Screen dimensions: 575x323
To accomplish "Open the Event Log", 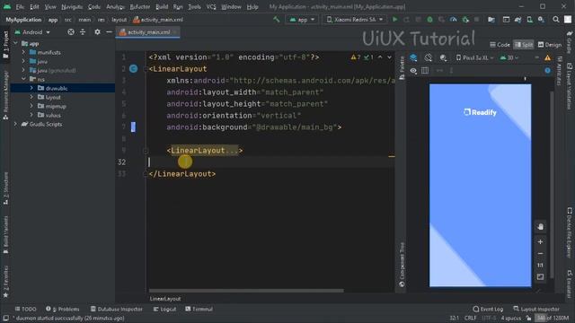I will click(x=488, y=309).
